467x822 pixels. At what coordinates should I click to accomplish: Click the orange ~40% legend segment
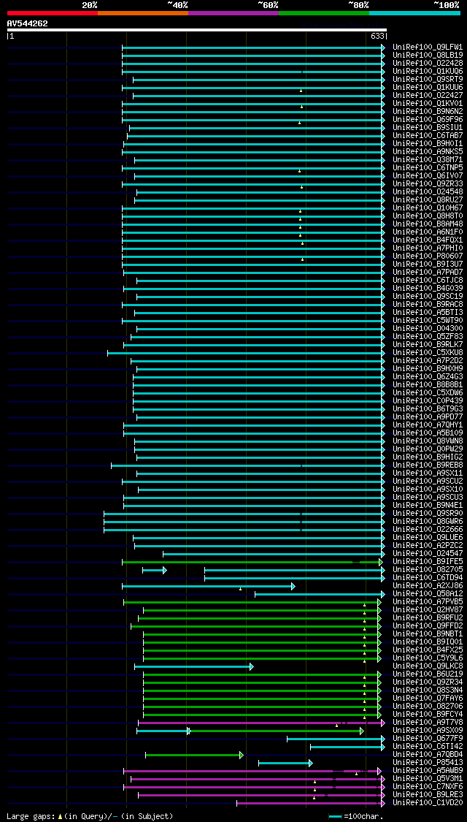pos(143,13)
